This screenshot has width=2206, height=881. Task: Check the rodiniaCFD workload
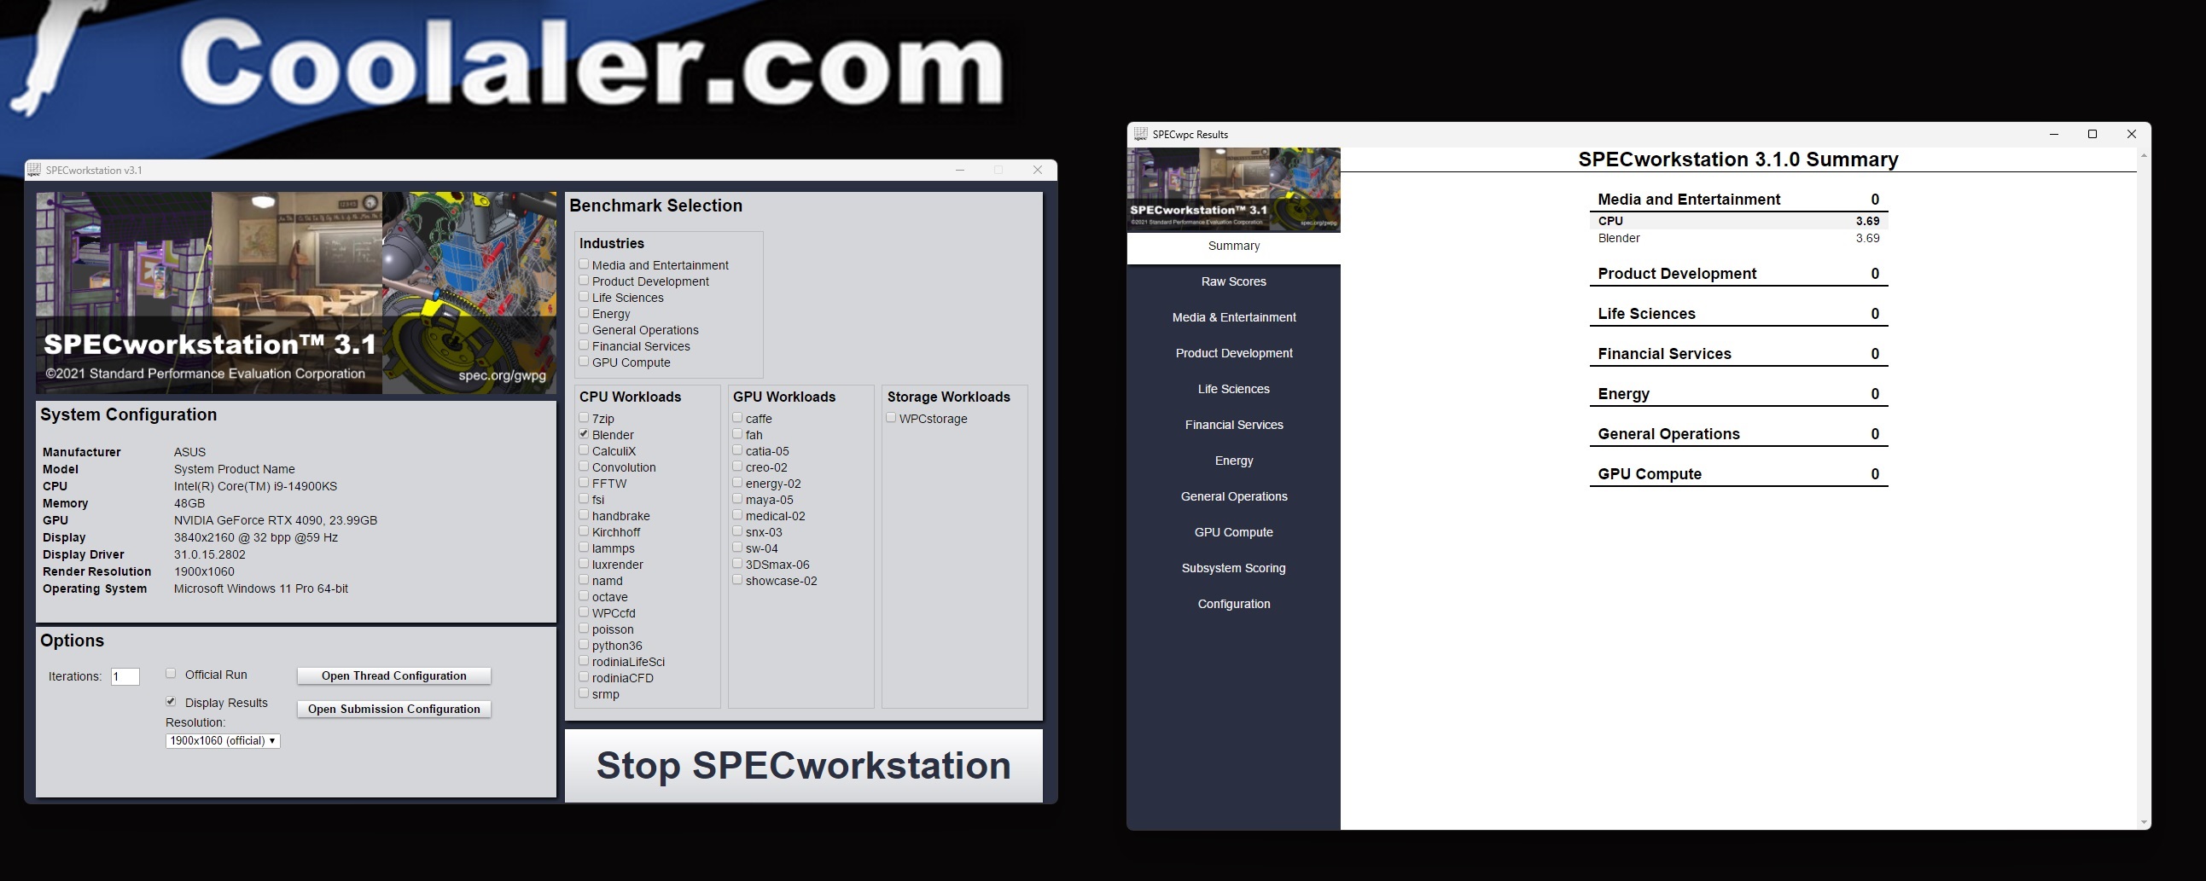pos(584,678)
